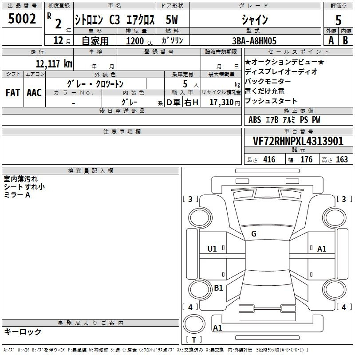355x355 pixels.
Task: Click the sales point ディスプレイオーディオ
Action: click(x=281, y=71)
